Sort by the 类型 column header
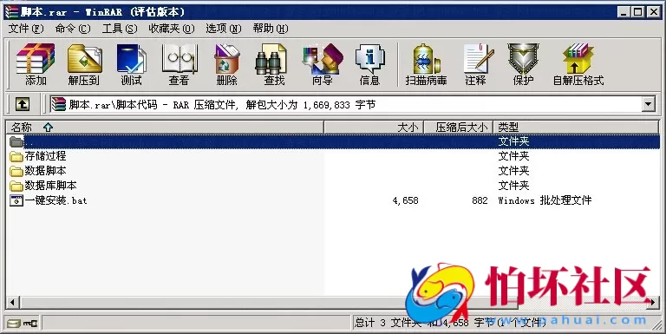The image size is (666, 334). (576, 127)
